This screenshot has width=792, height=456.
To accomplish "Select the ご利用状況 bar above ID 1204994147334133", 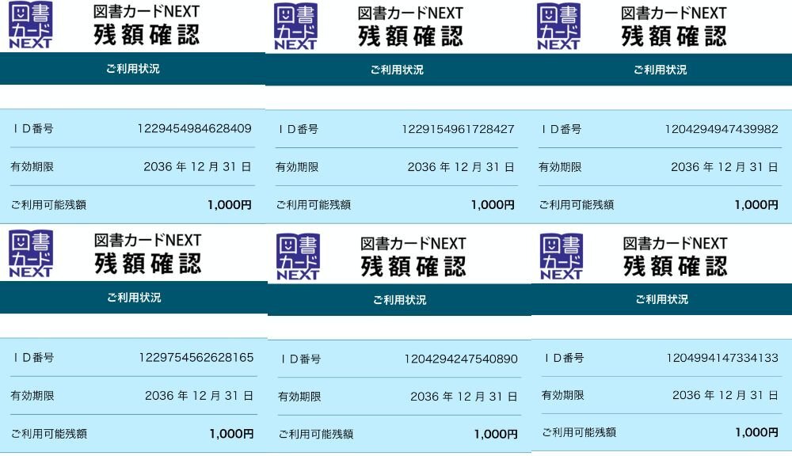I will (x=661, y=299).
